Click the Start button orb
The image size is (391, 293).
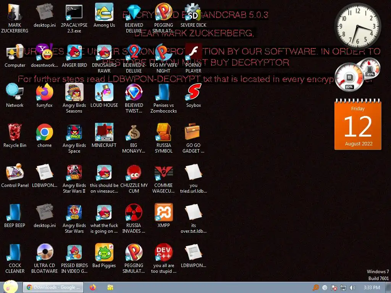coord(10,287)
